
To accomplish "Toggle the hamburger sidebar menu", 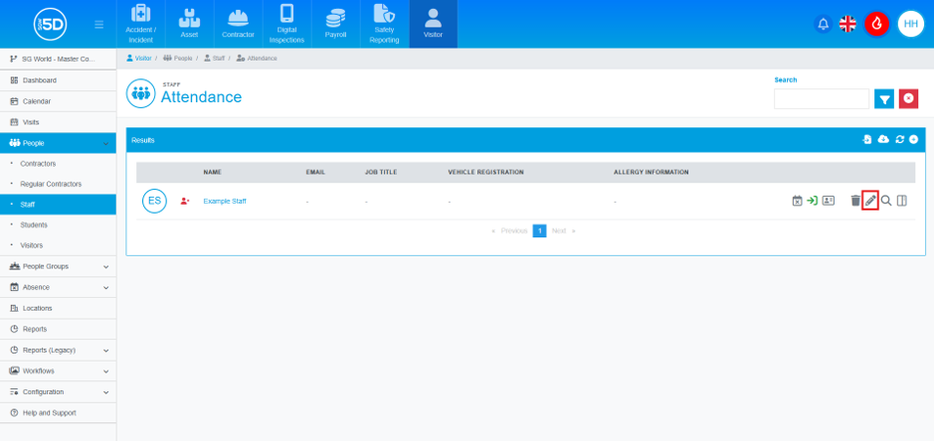I will click(x=98, y=25).
